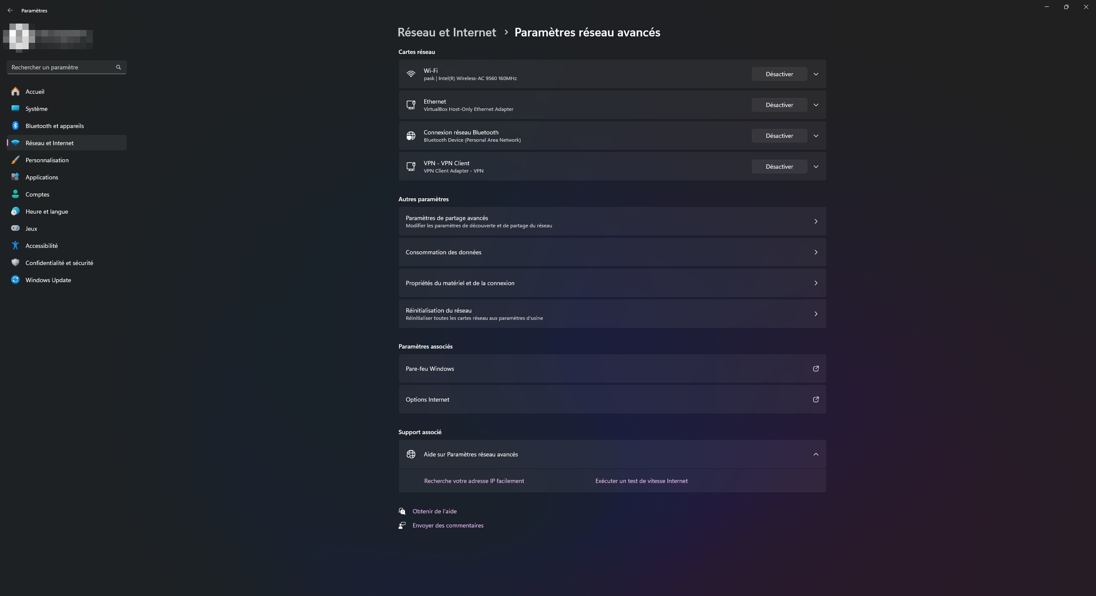Open Exécuter un test de vitesse Internet link
1096x596 pixels.
click(641, 481)
